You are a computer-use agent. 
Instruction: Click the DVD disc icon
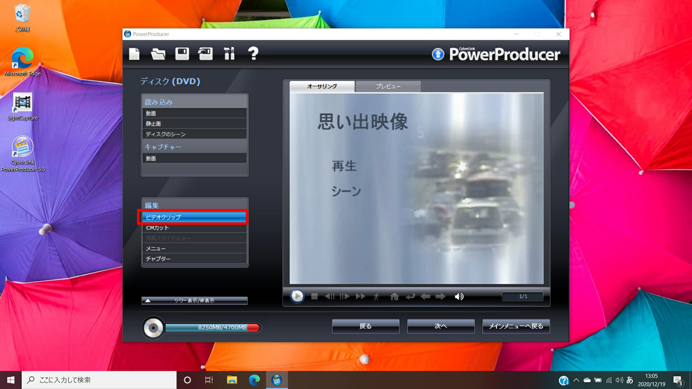point(153,328)
